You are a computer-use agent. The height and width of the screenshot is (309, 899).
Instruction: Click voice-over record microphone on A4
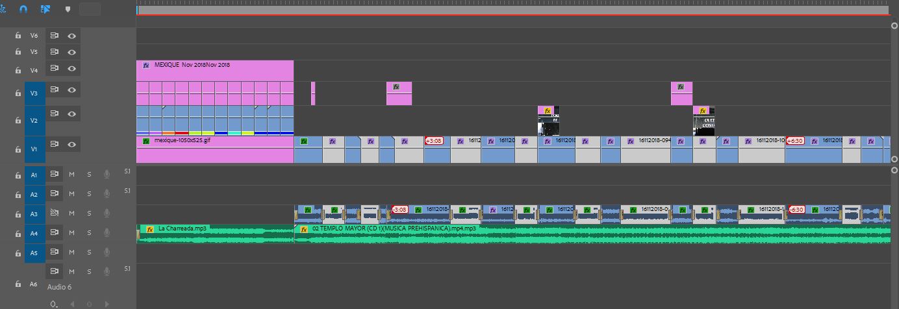pyautogui.click(x=106, y=232)
